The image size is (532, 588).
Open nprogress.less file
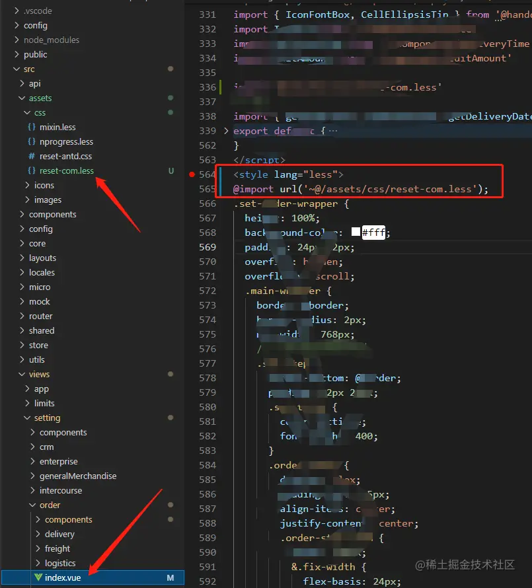pyautogui.click(x=66, y=142)
